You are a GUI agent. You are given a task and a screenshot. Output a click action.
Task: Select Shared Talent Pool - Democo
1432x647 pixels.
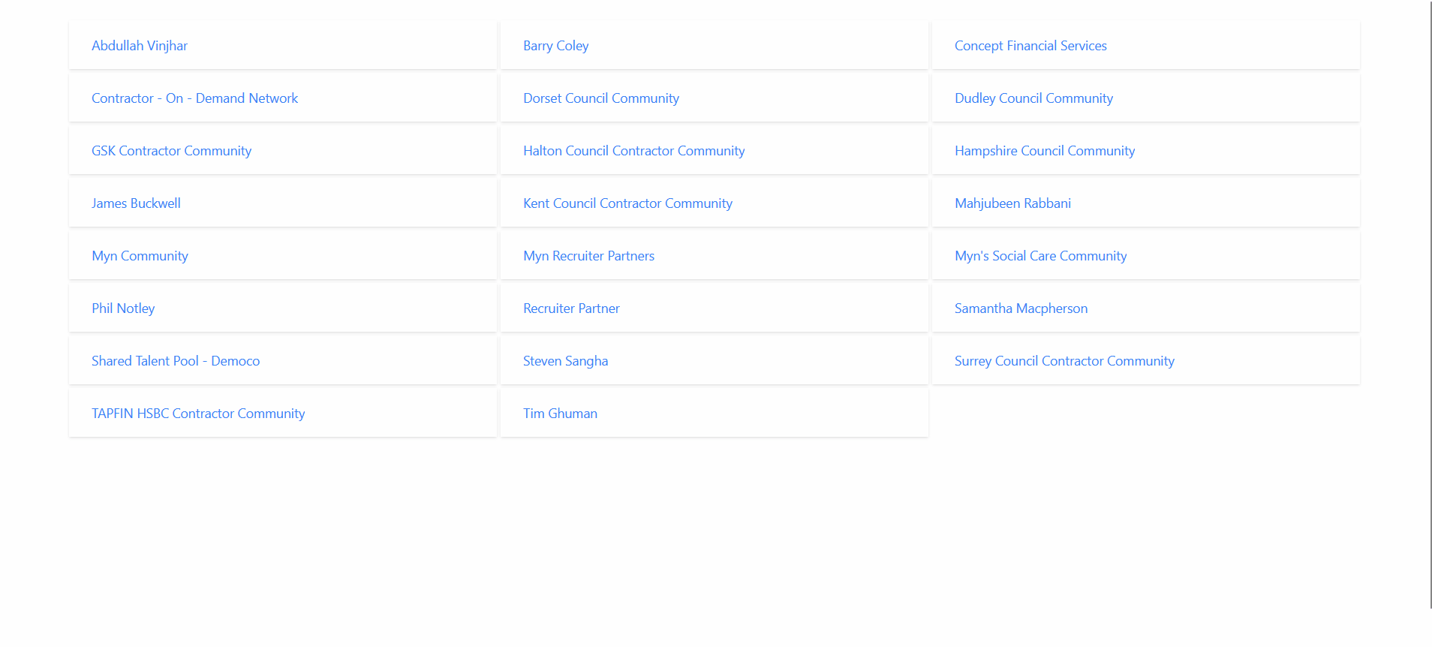(x=176, y=361)
